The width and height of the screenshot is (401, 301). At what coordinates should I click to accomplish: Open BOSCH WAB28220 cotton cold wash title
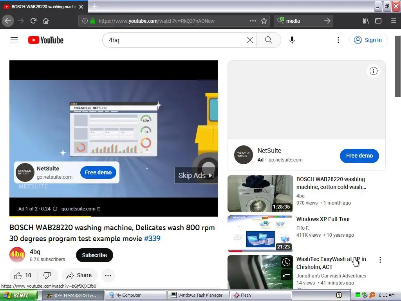pyautogui.click(x=331, y=183)
